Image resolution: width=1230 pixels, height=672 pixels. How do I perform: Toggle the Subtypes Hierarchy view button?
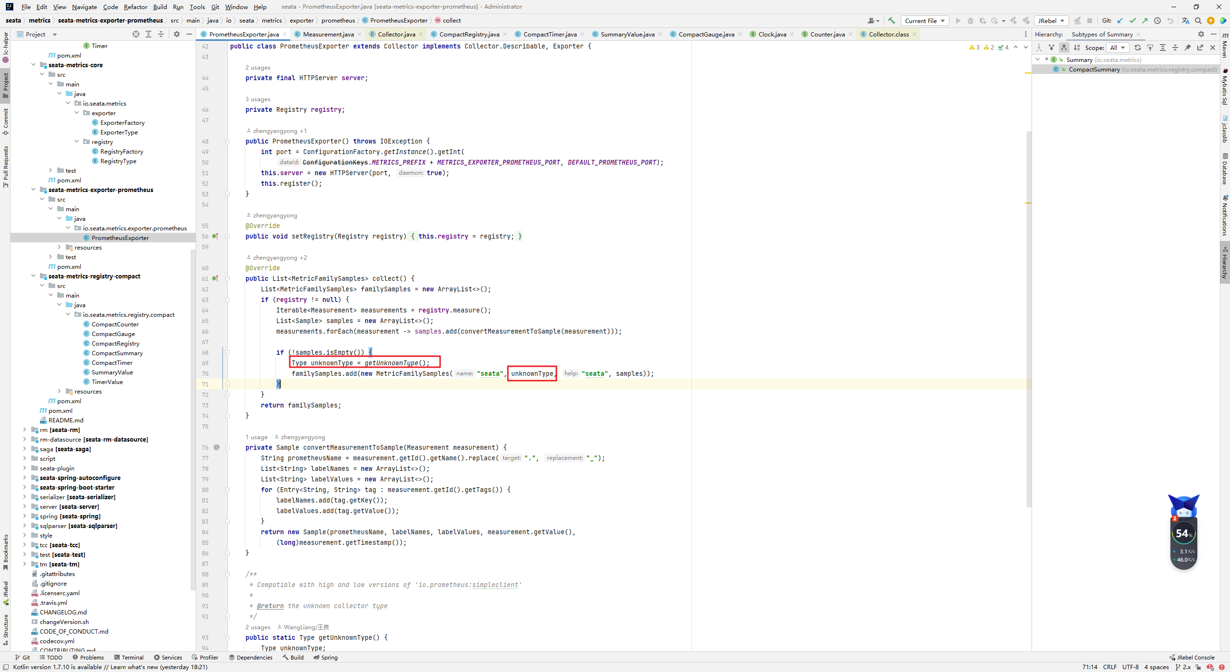(1064, 48)
